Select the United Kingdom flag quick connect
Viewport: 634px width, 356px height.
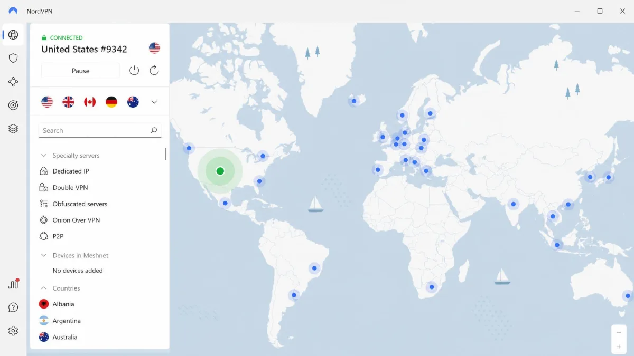(x=69, y=102)
